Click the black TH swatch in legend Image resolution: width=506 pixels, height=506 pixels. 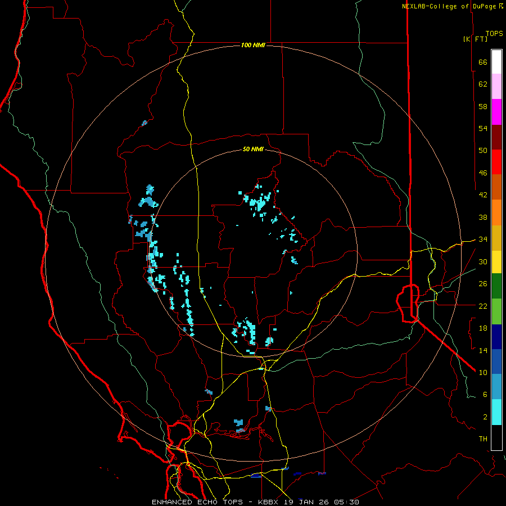pos(496,437)
